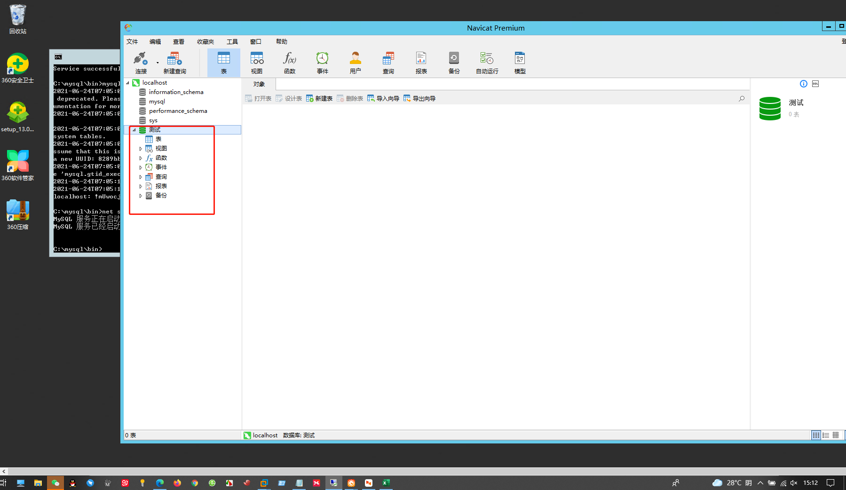
Task: Collapse the 测试 database node
Action: [134, 130]
